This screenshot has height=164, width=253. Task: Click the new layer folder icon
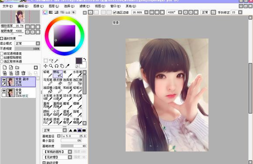(17, 67)
